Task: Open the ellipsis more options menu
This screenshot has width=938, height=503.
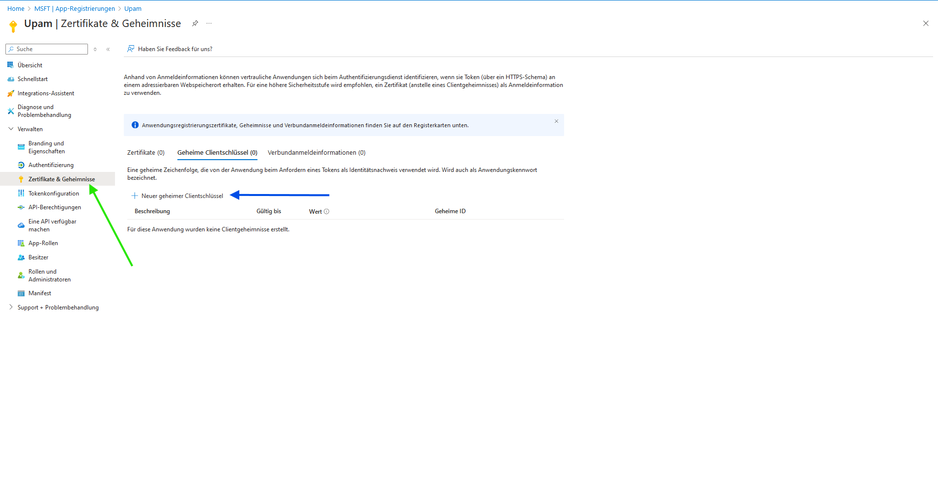Action: (209, 24)
